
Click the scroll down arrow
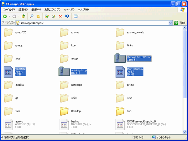(x=184, y=132)
